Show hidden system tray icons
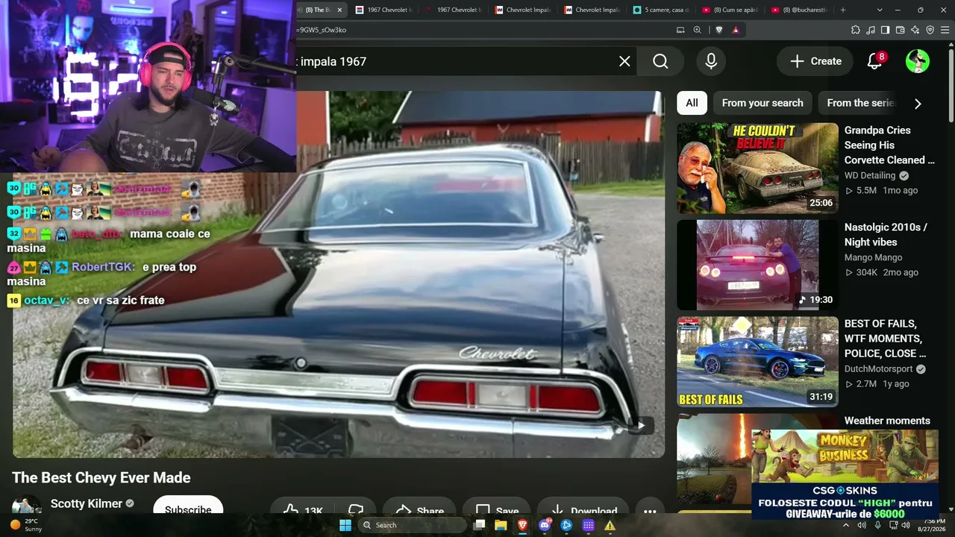This screenshot has height=537, width=955. click(846, 525)
